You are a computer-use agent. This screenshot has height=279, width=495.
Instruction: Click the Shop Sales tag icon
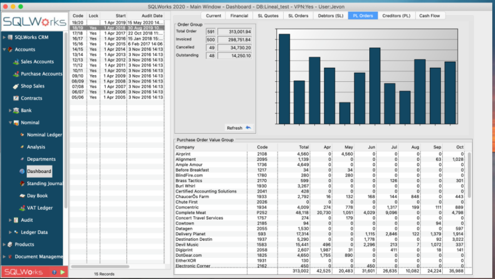coord(16,86)
